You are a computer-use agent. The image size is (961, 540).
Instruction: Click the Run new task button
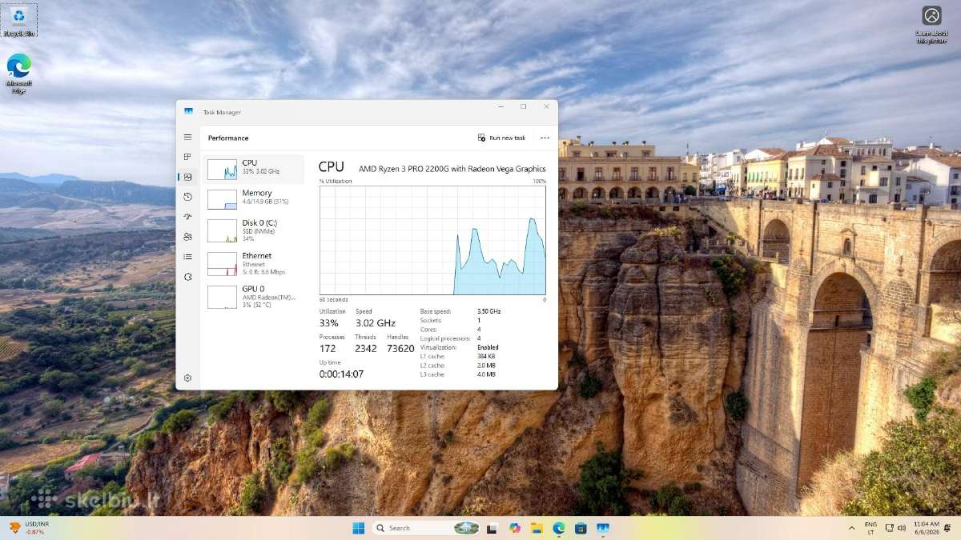[502, 138]
